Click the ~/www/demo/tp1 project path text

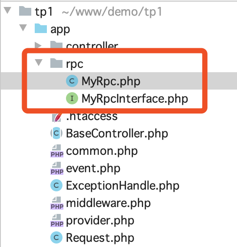click(112, 12)
